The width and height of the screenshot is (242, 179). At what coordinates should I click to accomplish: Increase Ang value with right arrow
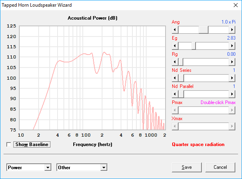(232, 30)
